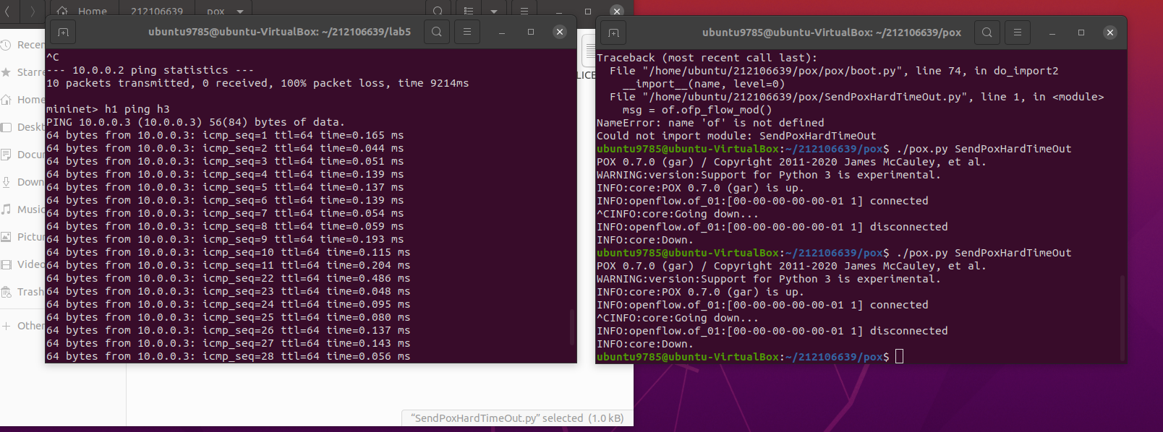Click the icmp_seq=28 ping reply line
Image resolution: width=1163 pixels, height=432 pixels.
[228, 356]
